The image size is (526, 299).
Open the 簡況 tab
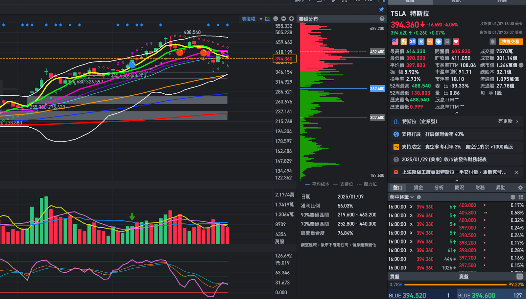click(459, 187)
